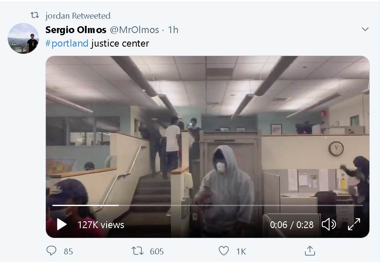Screen dimensions: 380x262
Task: Open Sergio Olmos profile name
Action: point(76,30)
